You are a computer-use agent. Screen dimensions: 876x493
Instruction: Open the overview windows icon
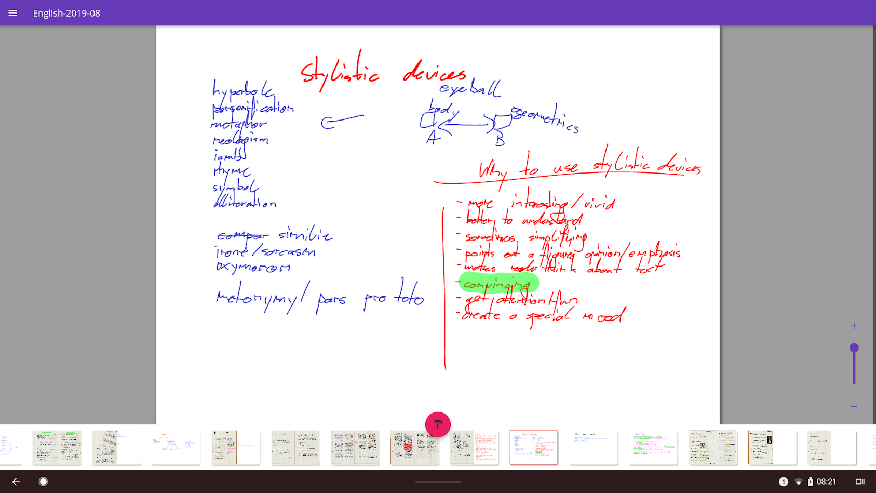point(860,482)
